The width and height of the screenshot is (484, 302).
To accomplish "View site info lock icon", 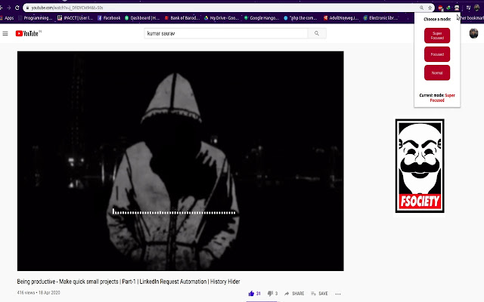I will click(x=27, y=8).
